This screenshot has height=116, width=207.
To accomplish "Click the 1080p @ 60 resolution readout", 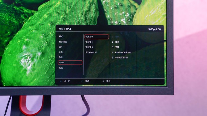I will tap(155, 29).
